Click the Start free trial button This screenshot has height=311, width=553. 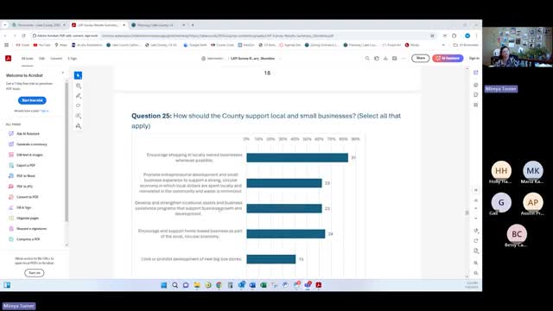[32, 100]
